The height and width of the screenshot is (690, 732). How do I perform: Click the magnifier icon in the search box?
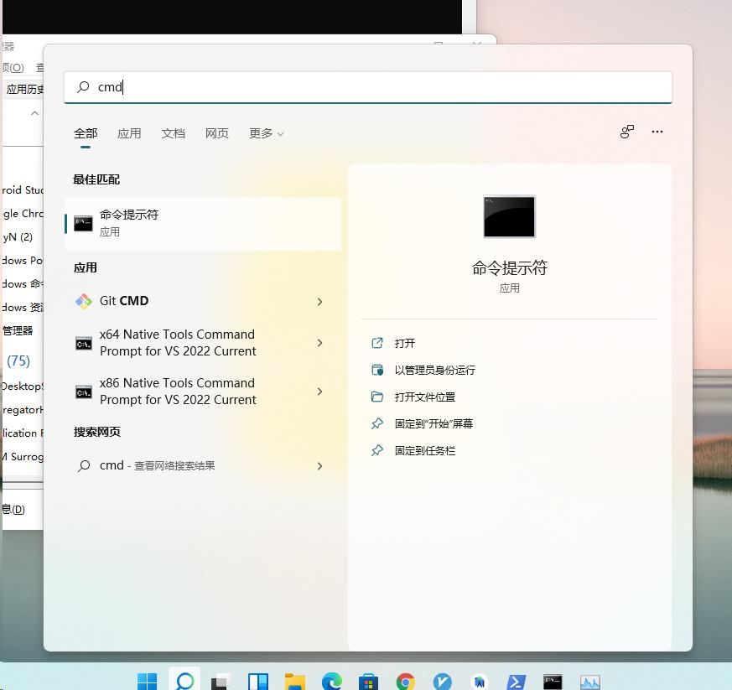click(x=83, y=87)
